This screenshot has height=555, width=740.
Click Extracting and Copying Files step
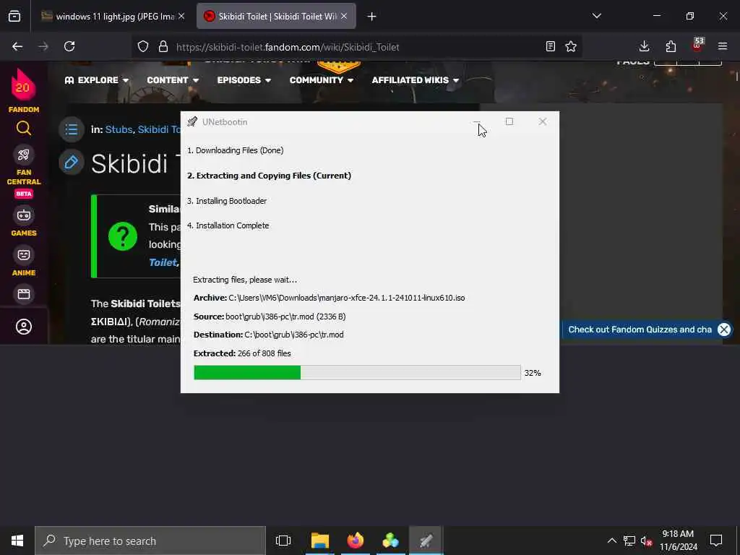pyautogui.click(x=269, y=176)
